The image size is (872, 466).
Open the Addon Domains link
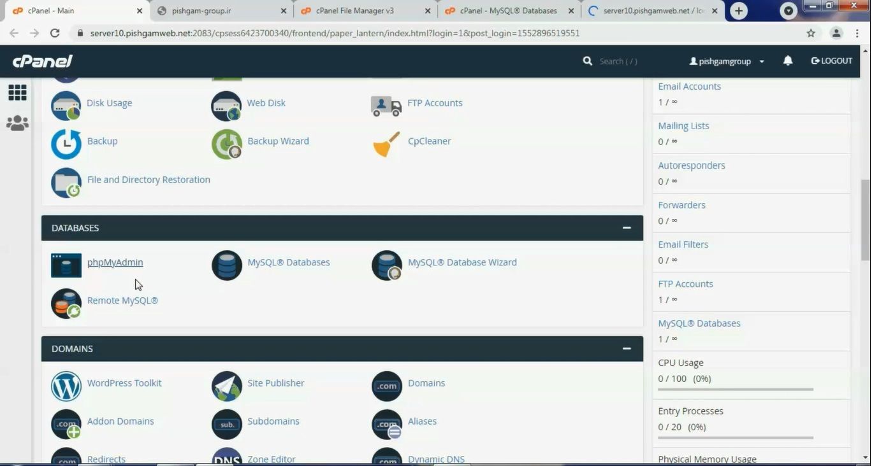(x=120, y=421)
